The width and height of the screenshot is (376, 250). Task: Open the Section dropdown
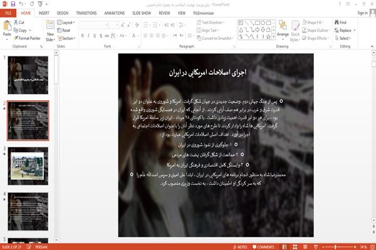tap(66, 38)
